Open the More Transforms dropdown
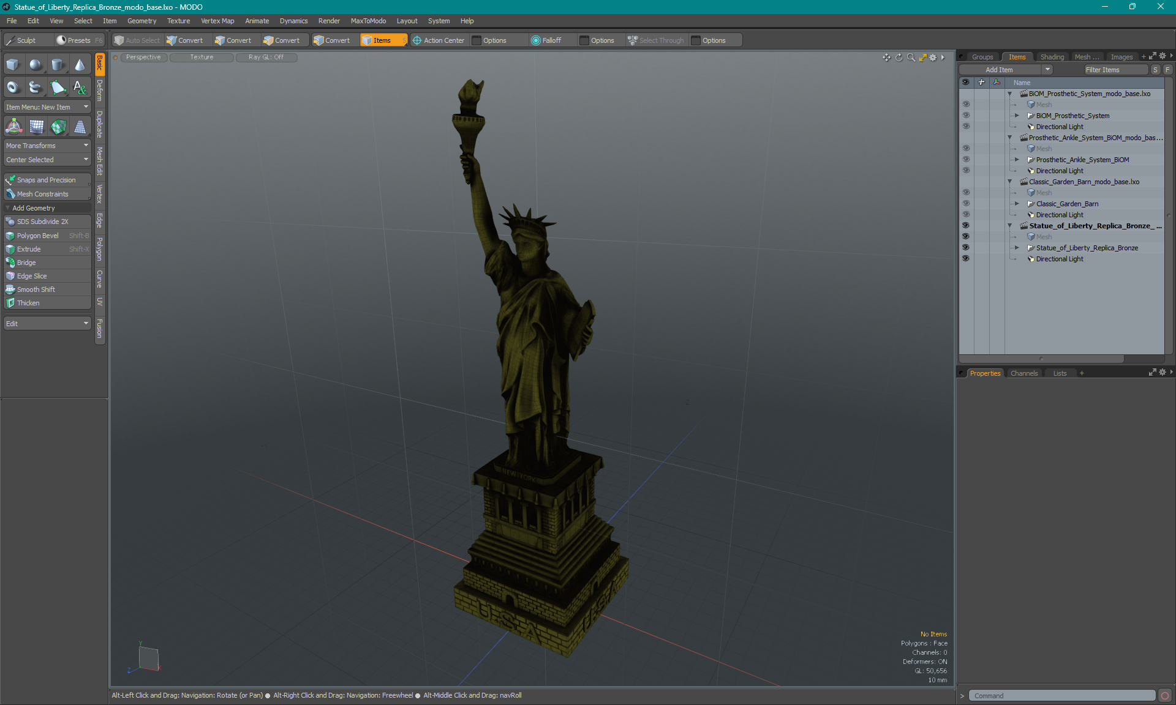The height and width of the screenshot is (705, 1176). (47, 146)
